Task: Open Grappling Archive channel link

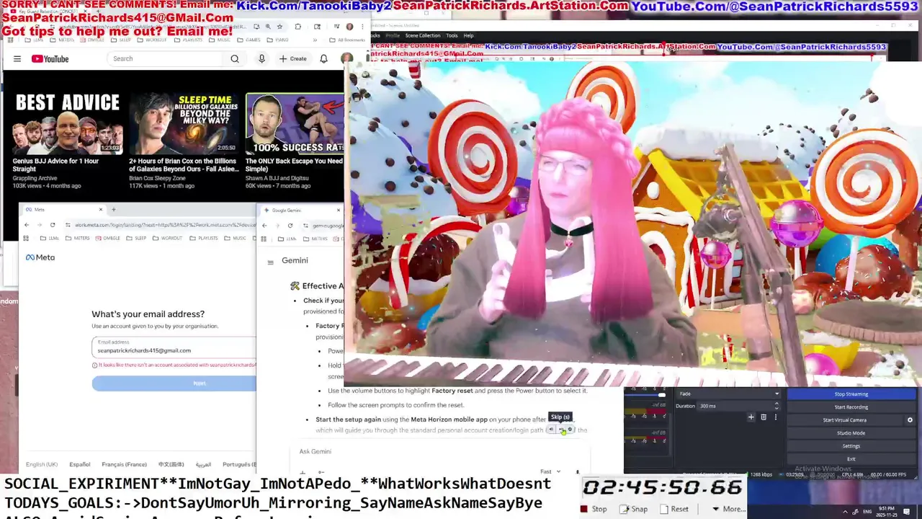Action: coord(35,178)
